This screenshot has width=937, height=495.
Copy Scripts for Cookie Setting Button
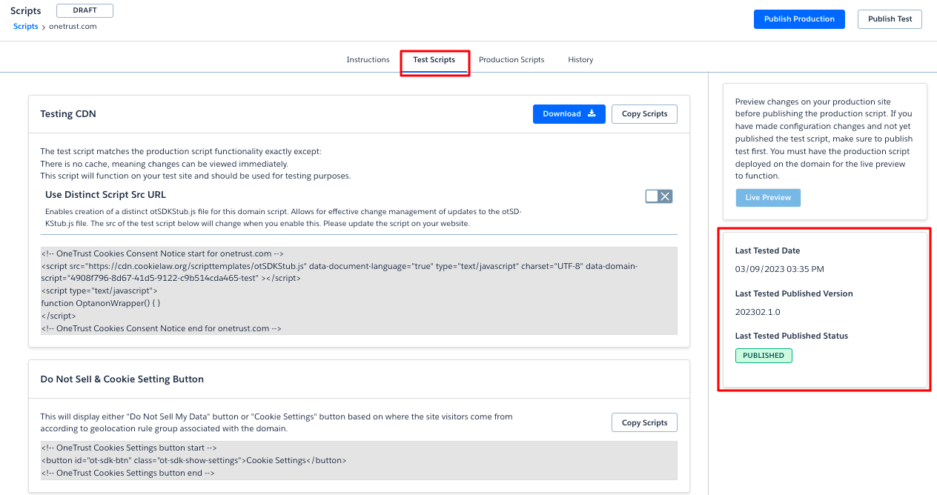point(643,423)
